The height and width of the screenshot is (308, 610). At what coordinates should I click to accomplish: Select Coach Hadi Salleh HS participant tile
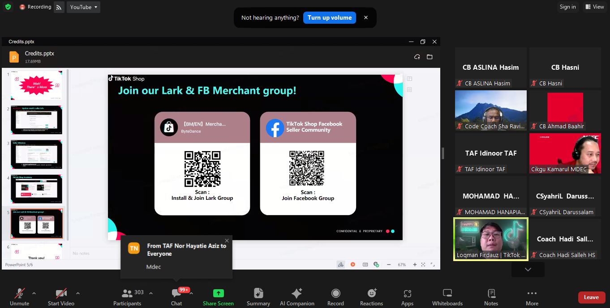[x=565, y=239]
